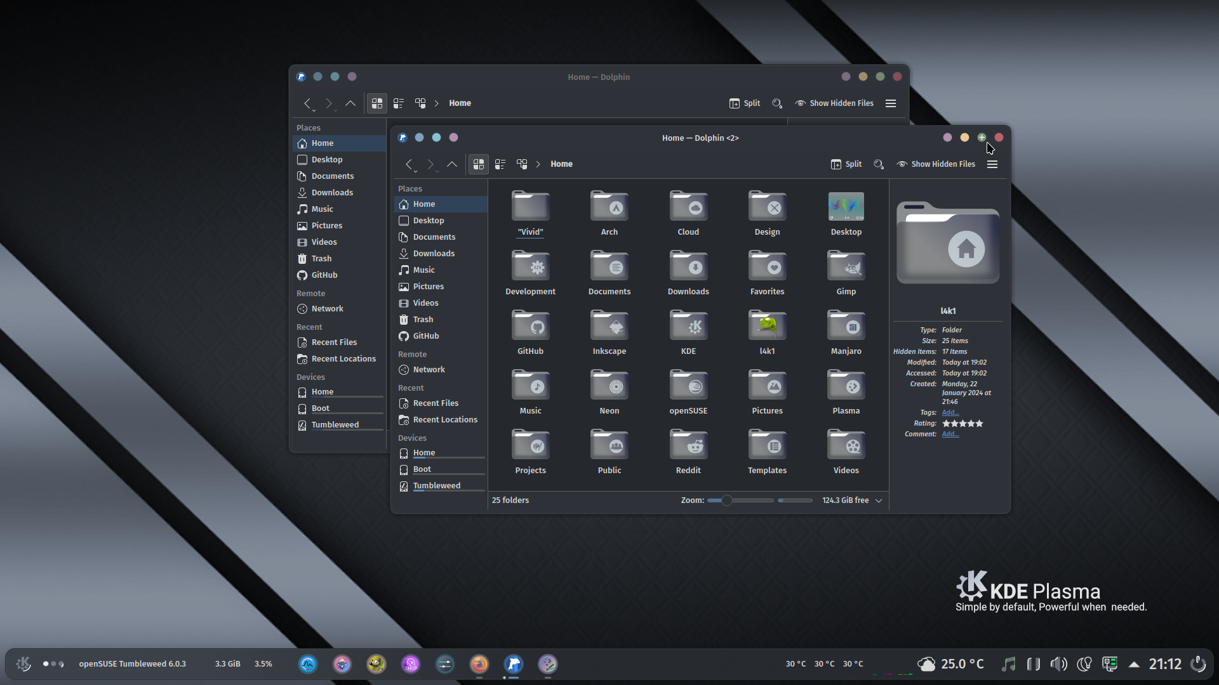
Task: Select Downloads in Dolphin <2> Places panel
Action: [440, 254]
